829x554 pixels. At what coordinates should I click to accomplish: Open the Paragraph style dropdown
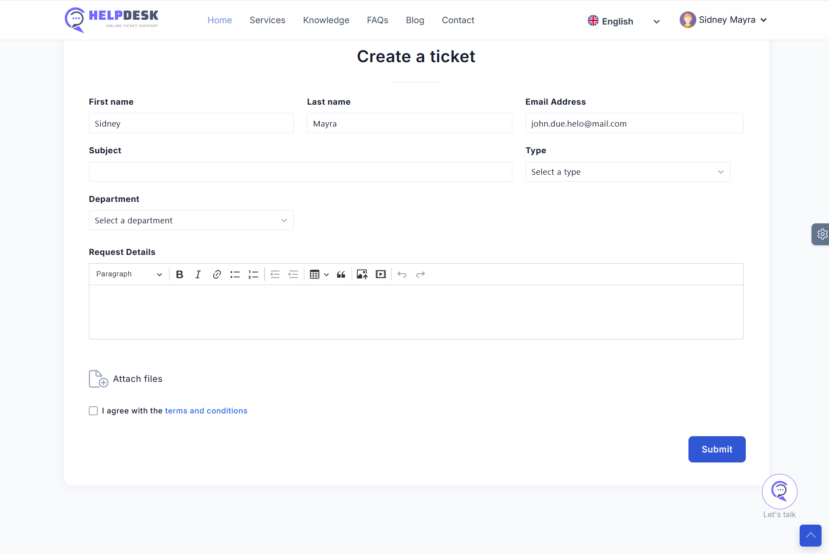[x=129, y=274]
